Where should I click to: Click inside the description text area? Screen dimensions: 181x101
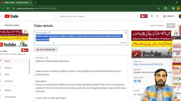pos(81,78)
